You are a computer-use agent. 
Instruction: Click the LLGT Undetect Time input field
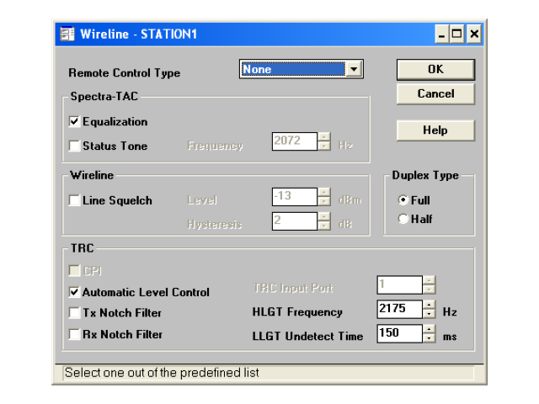click(x=399, y=334)
